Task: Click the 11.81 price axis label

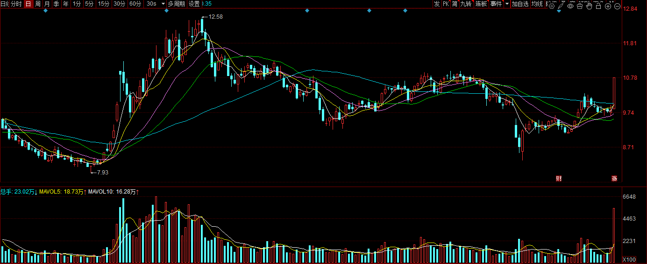Action: [631, 43]
